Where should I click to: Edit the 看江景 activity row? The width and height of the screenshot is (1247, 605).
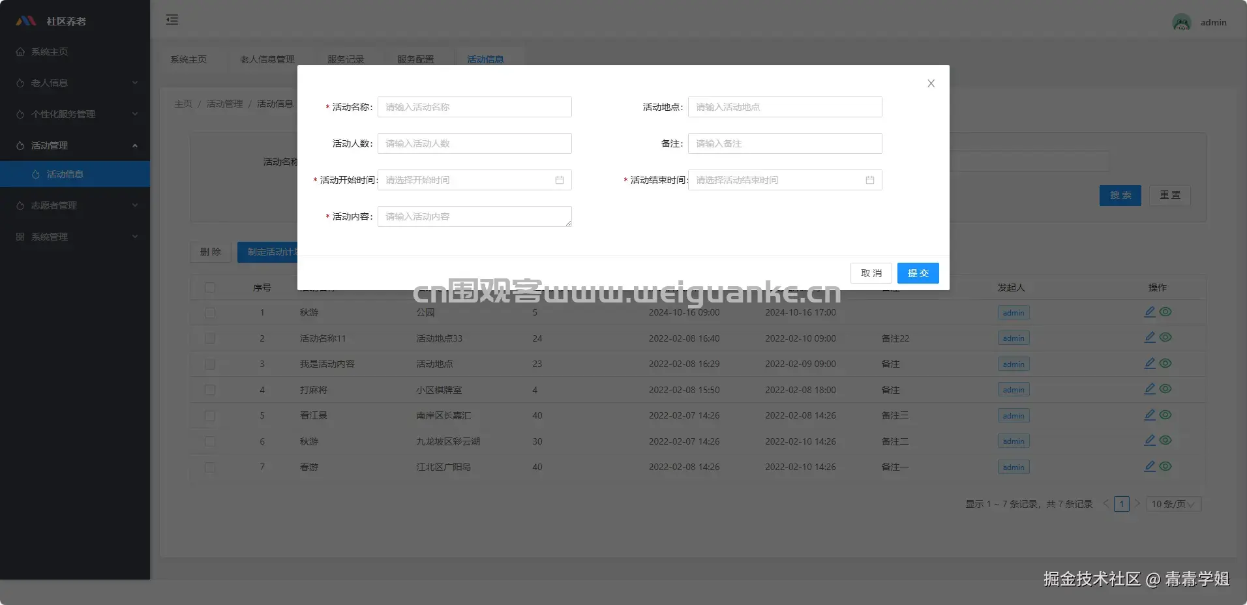(1150, 415)
